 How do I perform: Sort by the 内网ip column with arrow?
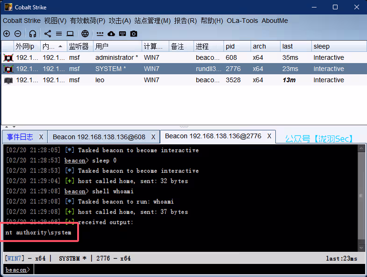pos(52,46)
